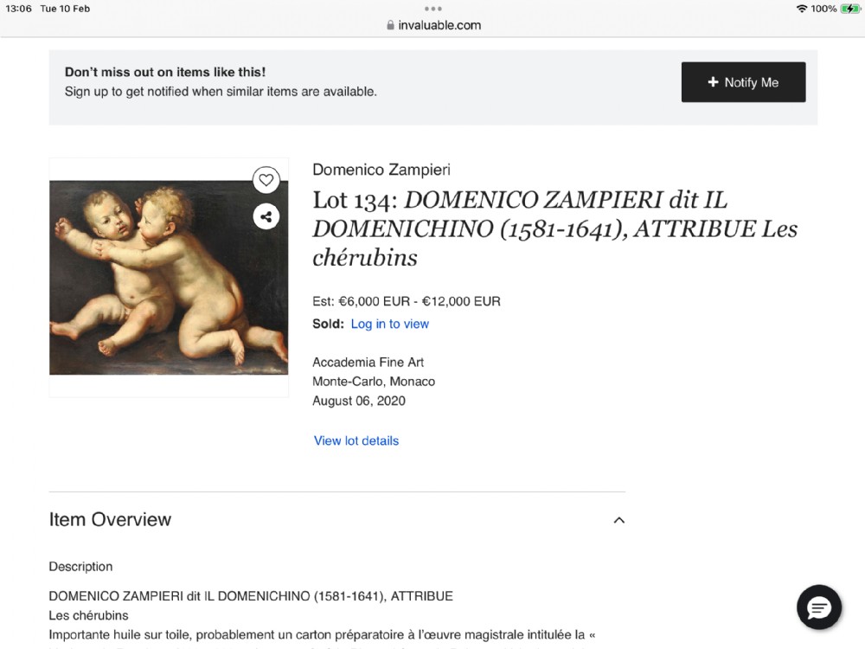Tap the three-dot multitasking icon at top

click(433, 9)
